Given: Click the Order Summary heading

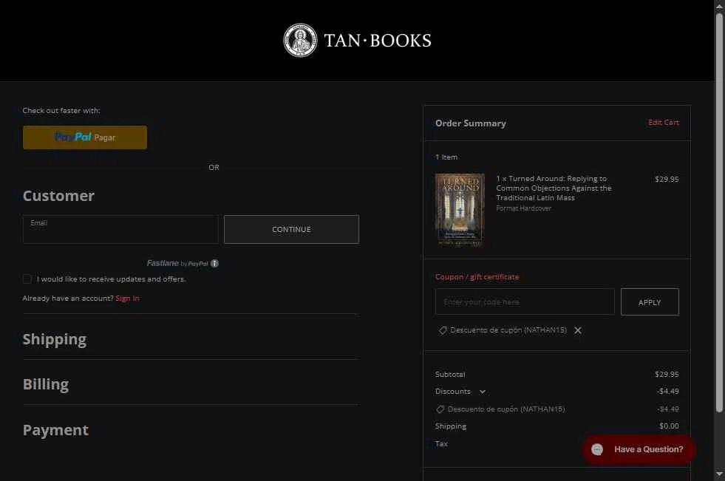Looking at the screenshot, I should pyautogui.click(x=470, y=123).
